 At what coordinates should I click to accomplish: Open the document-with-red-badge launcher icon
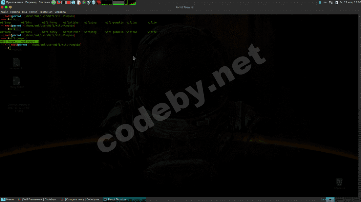pyautogui.click(x=79, y=3)
